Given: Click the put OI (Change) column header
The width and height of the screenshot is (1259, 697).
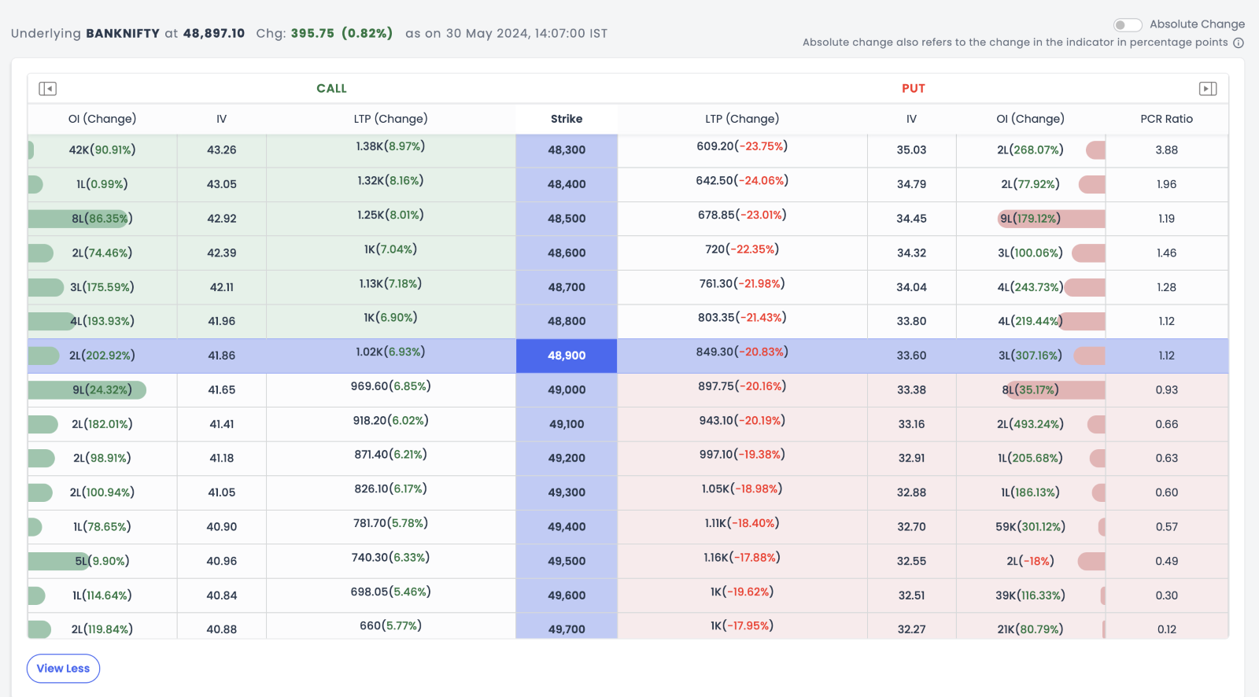Looking at the screenshot, I should 1030,119.
